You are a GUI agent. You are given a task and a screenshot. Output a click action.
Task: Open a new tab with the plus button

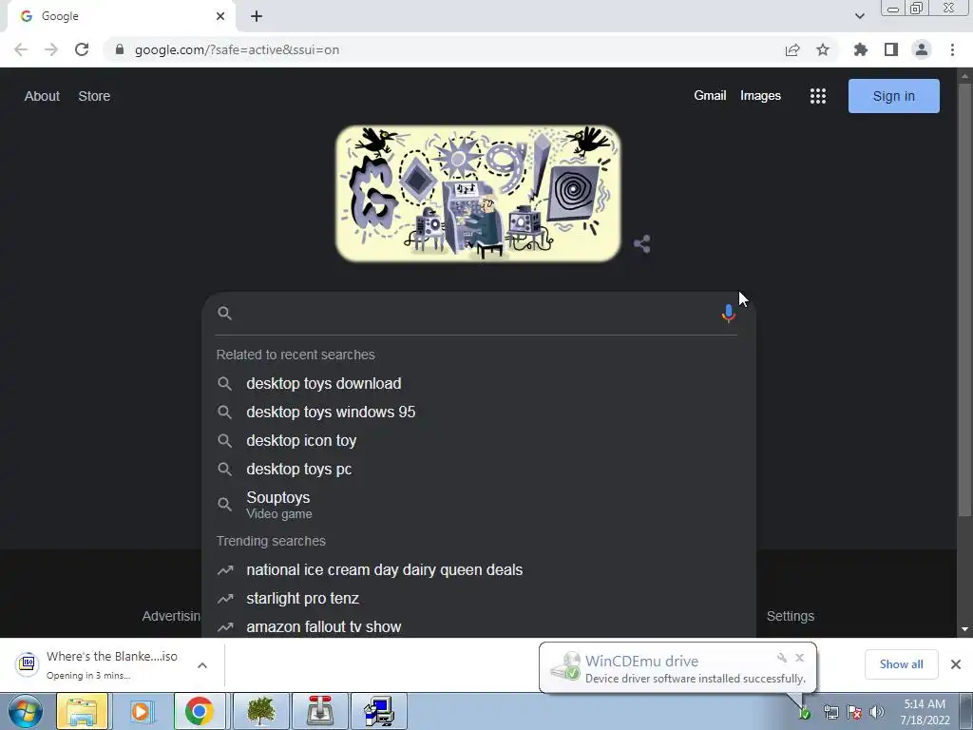point(257,16)
